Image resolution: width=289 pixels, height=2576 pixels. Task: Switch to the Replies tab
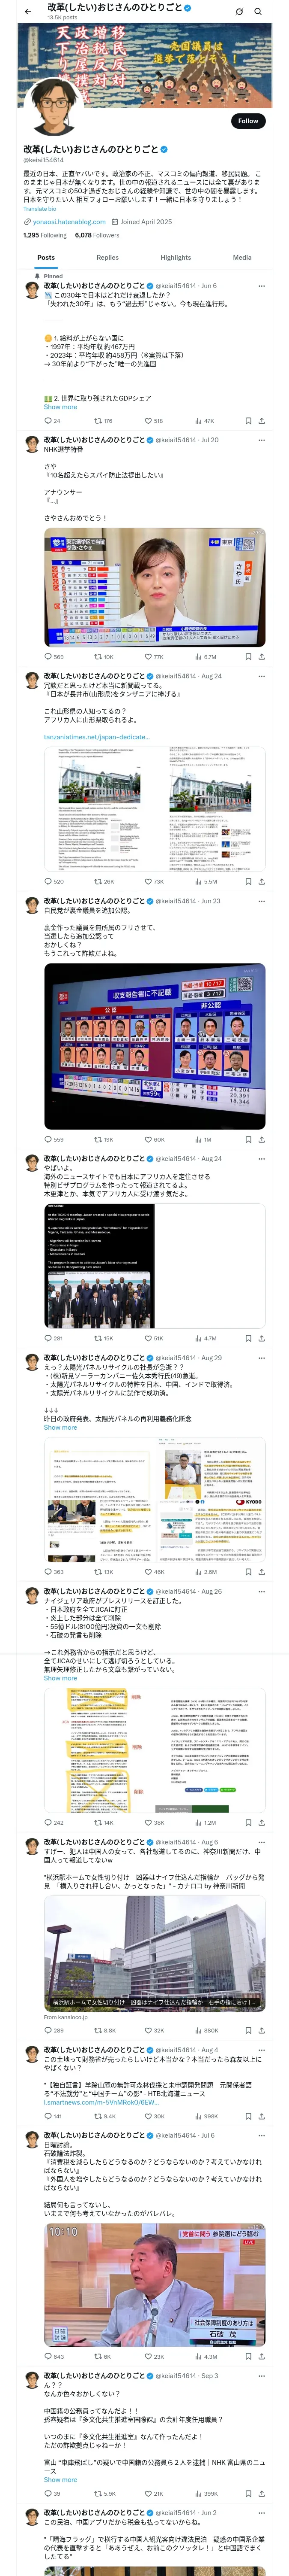(x=107, y=257)
